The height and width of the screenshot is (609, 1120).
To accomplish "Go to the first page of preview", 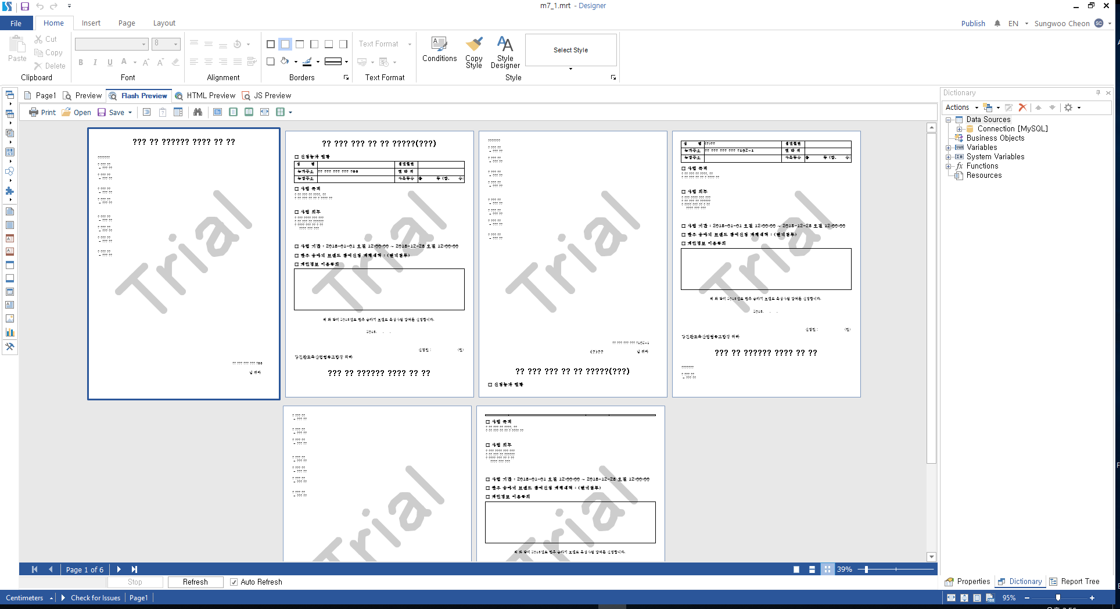I will pos(34,569).
